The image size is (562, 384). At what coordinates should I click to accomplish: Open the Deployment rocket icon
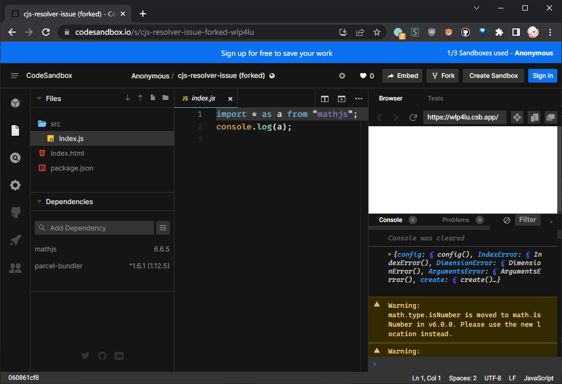(15, 240)
